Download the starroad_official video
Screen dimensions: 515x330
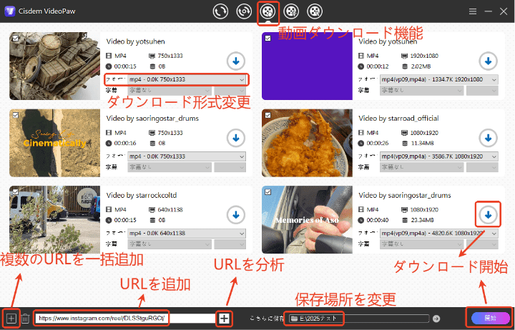(488, 138)
